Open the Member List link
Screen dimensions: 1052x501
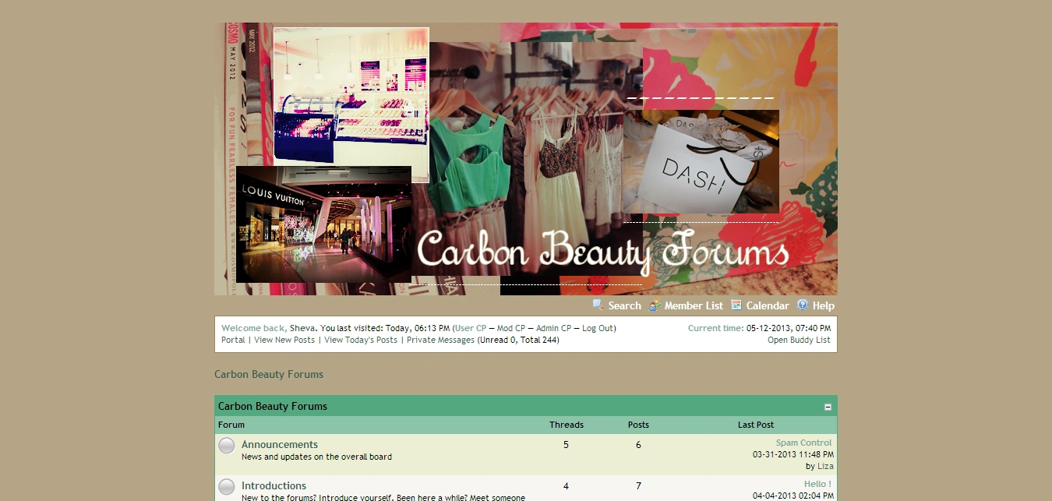coord(694,305)
